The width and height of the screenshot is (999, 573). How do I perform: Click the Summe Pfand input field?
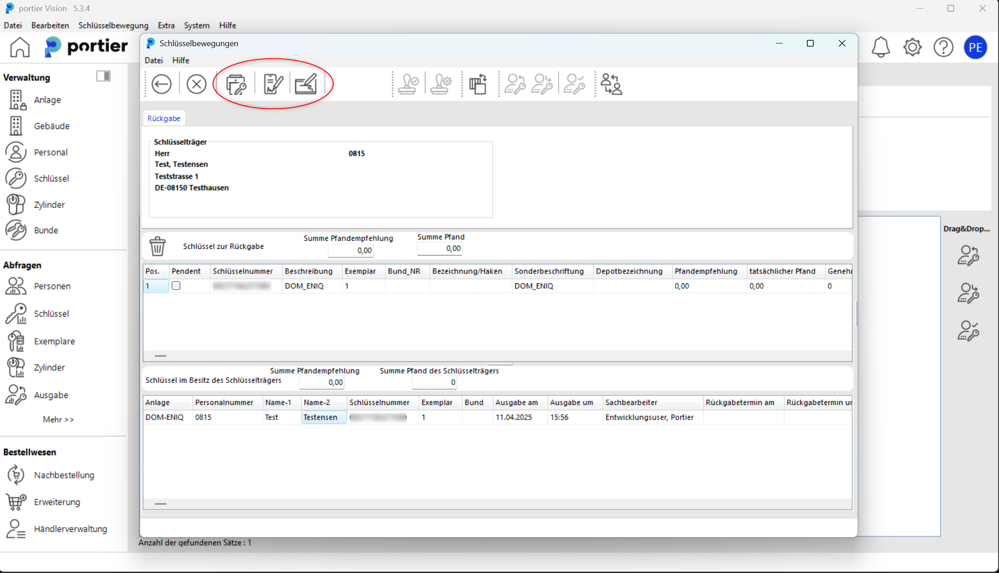click(x=439, y=248)
